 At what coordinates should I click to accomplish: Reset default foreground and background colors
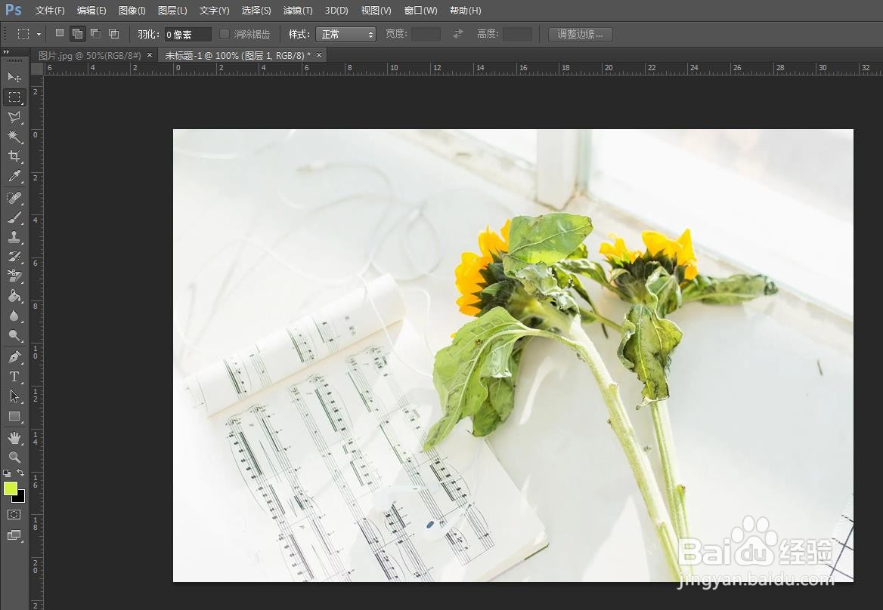click(x=7, y=473)
